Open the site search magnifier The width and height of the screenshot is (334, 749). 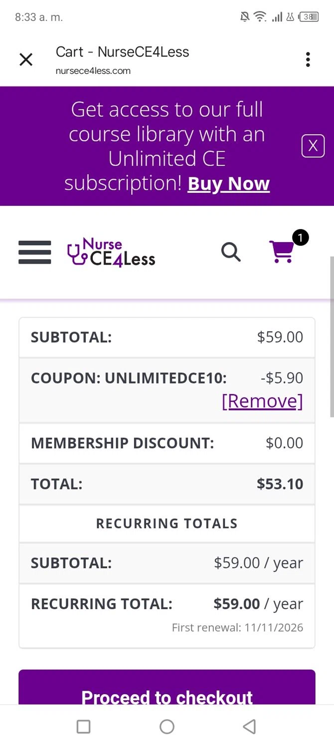tap(231, 252)
